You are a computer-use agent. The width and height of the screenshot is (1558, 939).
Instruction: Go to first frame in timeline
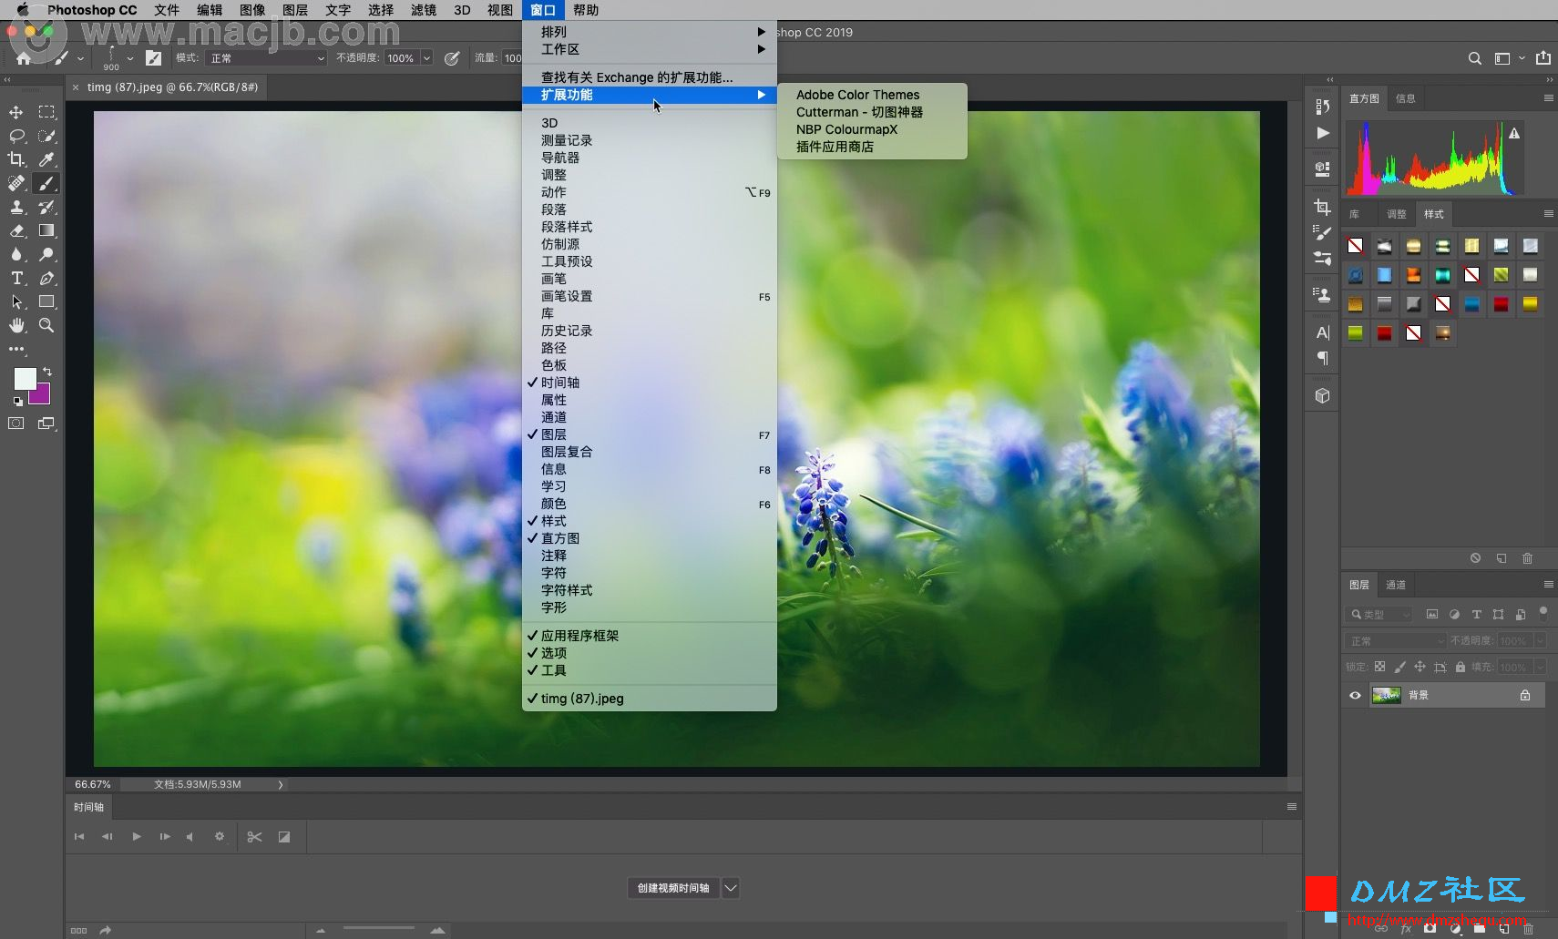79,836
